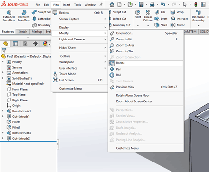Select Front Plane in the tree

[18, 89]
